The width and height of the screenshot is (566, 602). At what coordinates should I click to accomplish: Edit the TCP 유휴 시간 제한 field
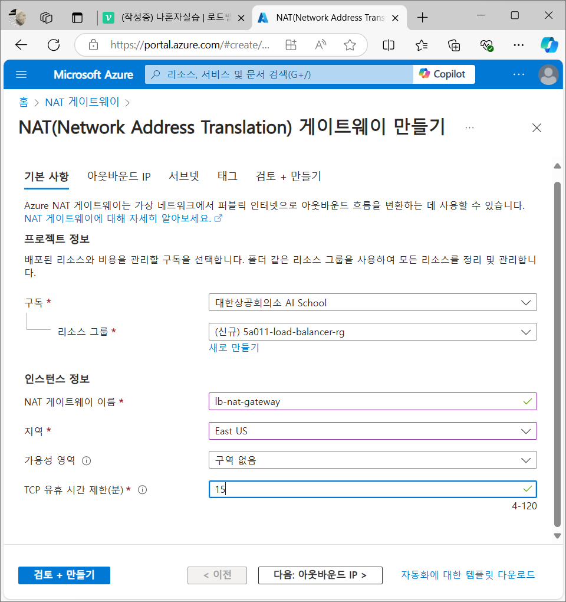pyautogui.click(x=373, y=489)
